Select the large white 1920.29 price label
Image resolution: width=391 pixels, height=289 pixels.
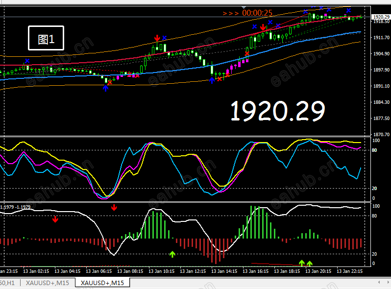coord(278,111)
